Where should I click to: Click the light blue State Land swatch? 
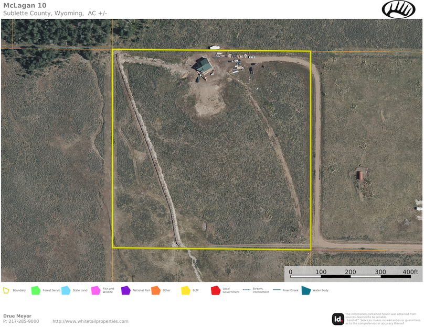(66, 290)
